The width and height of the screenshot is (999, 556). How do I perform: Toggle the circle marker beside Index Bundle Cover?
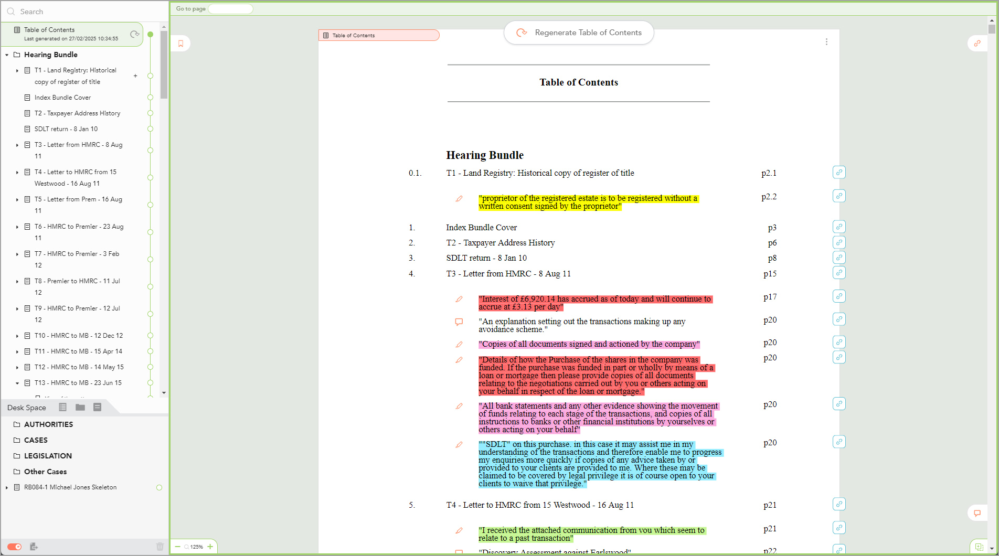150,98
